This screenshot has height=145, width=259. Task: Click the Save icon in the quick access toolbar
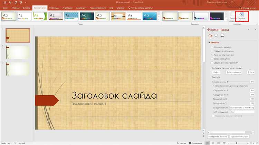click(5, 2)
